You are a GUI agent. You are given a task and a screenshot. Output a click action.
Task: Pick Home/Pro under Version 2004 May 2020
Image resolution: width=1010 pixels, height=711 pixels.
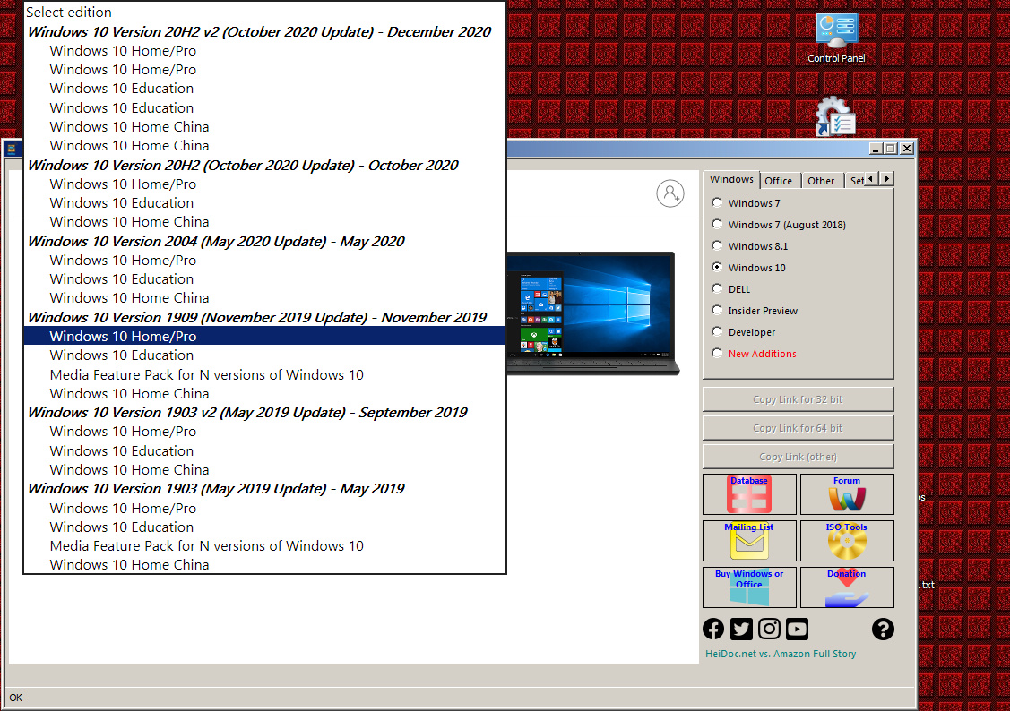[x=264, y=260]
